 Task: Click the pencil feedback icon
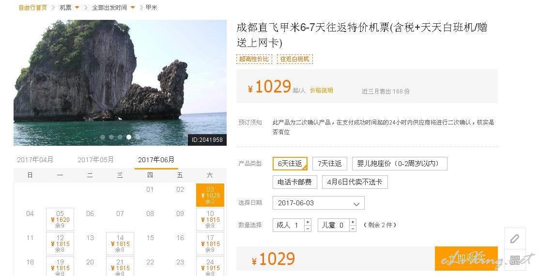click(515, 239)
